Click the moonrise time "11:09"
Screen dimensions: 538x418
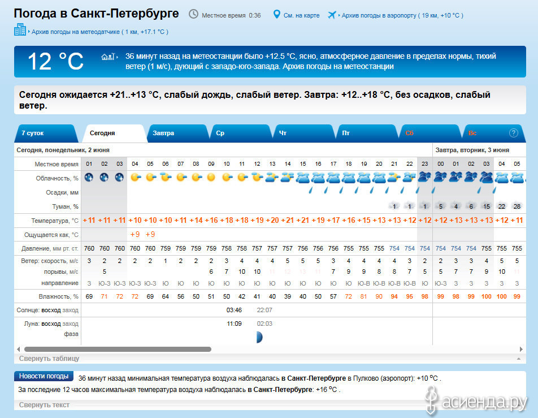[234, 324]
